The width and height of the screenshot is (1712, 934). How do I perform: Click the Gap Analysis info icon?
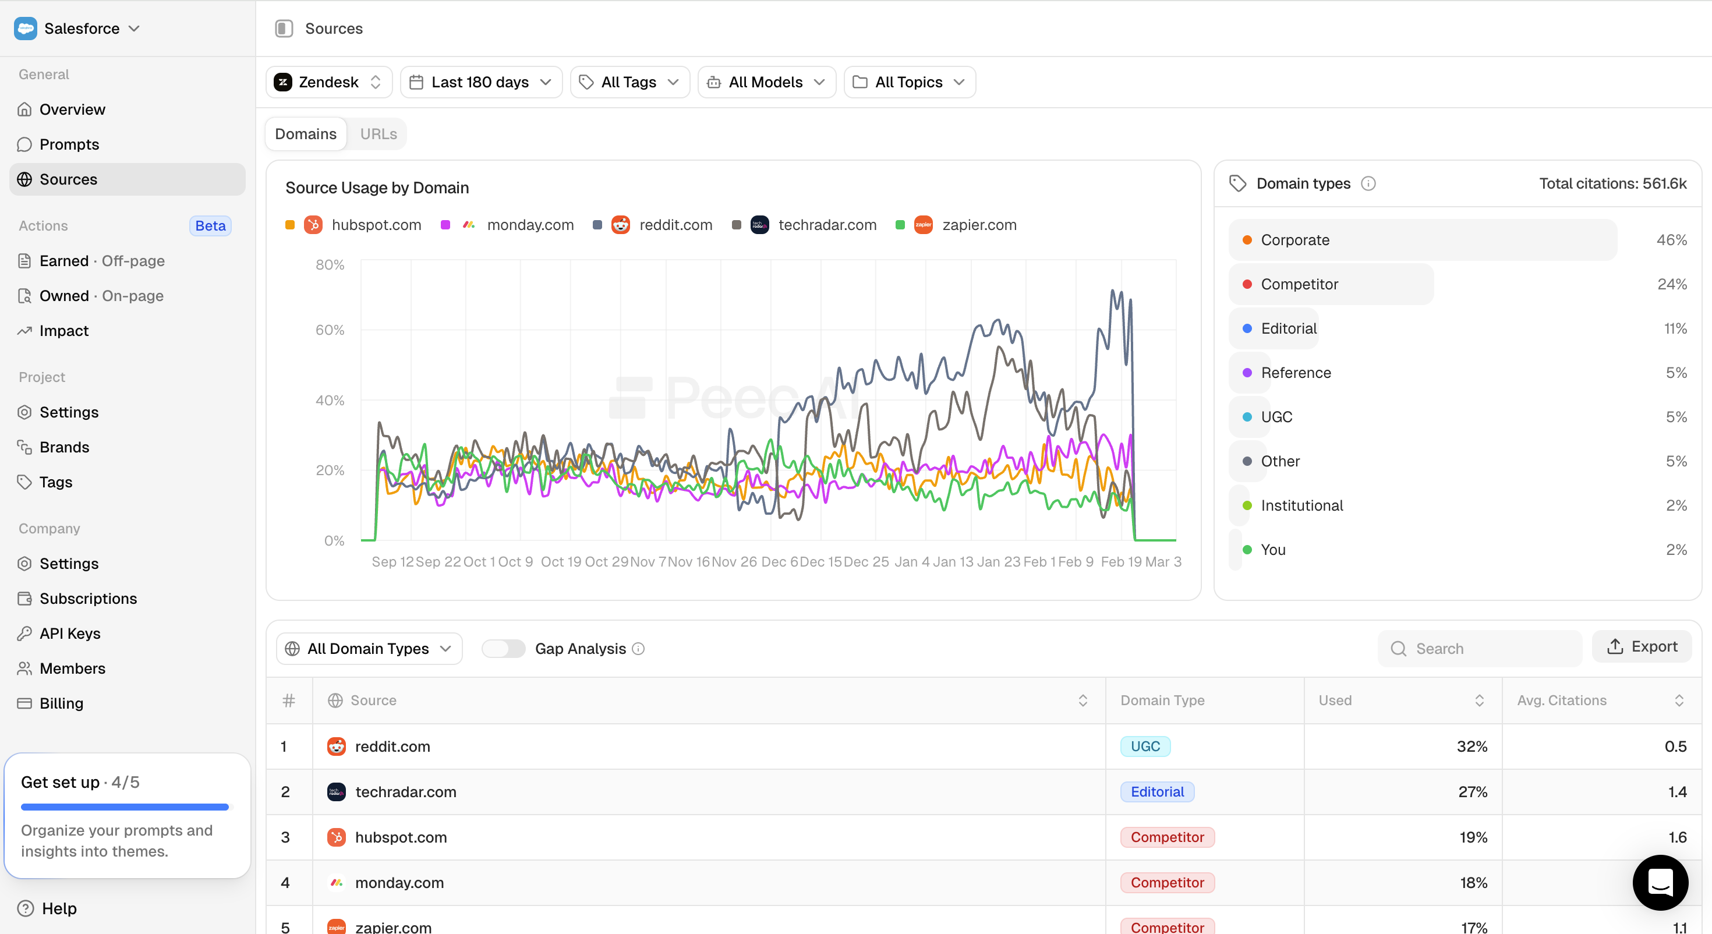(x=638, y=649)
